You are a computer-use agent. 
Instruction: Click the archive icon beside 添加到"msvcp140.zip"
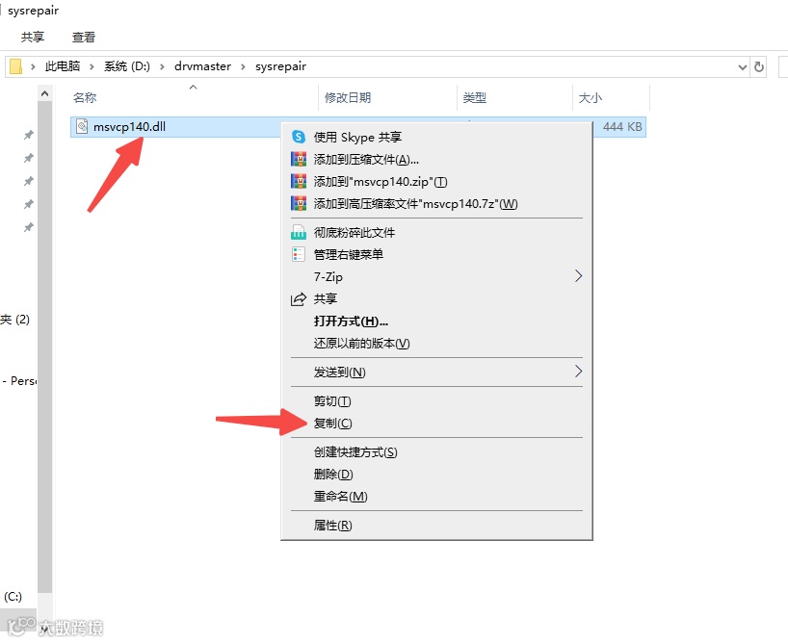[x=299, y=181]
